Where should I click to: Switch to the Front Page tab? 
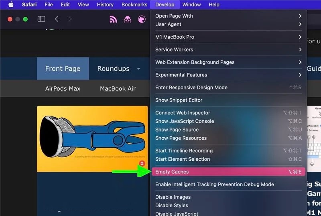pyautogui.click(x=63, y=68)
